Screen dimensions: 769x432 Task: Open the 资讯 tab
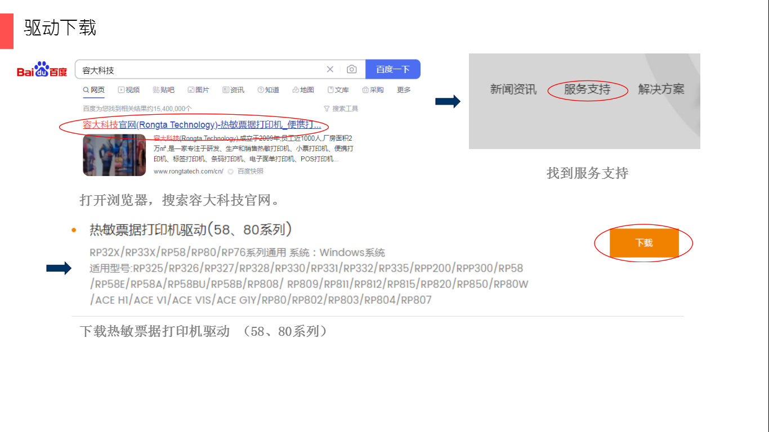pyautogui.click(x=234, y=90)
